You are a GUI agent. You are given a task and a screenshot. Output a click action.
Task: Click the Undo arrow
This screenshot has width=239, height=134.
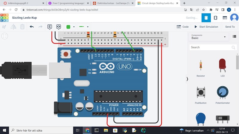pos(32,27)
